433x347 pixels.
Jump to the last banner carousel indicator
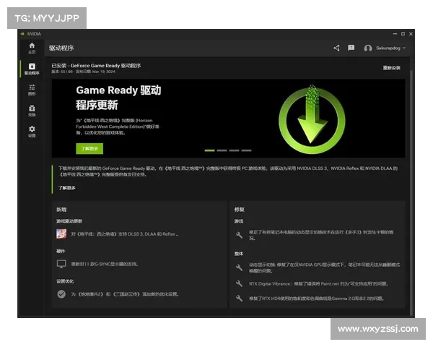pos(247,150)
